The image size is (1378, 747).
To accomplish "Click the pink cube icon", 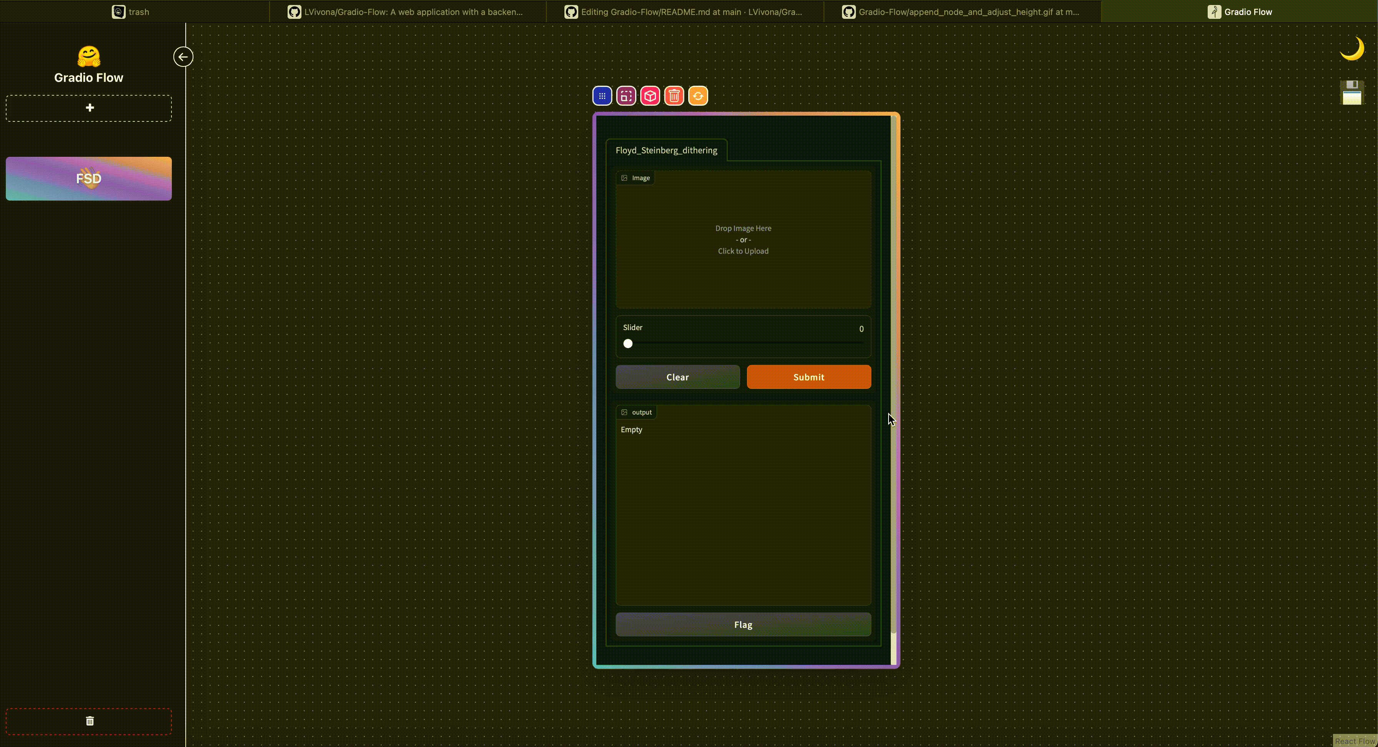I will coord(650,96).
